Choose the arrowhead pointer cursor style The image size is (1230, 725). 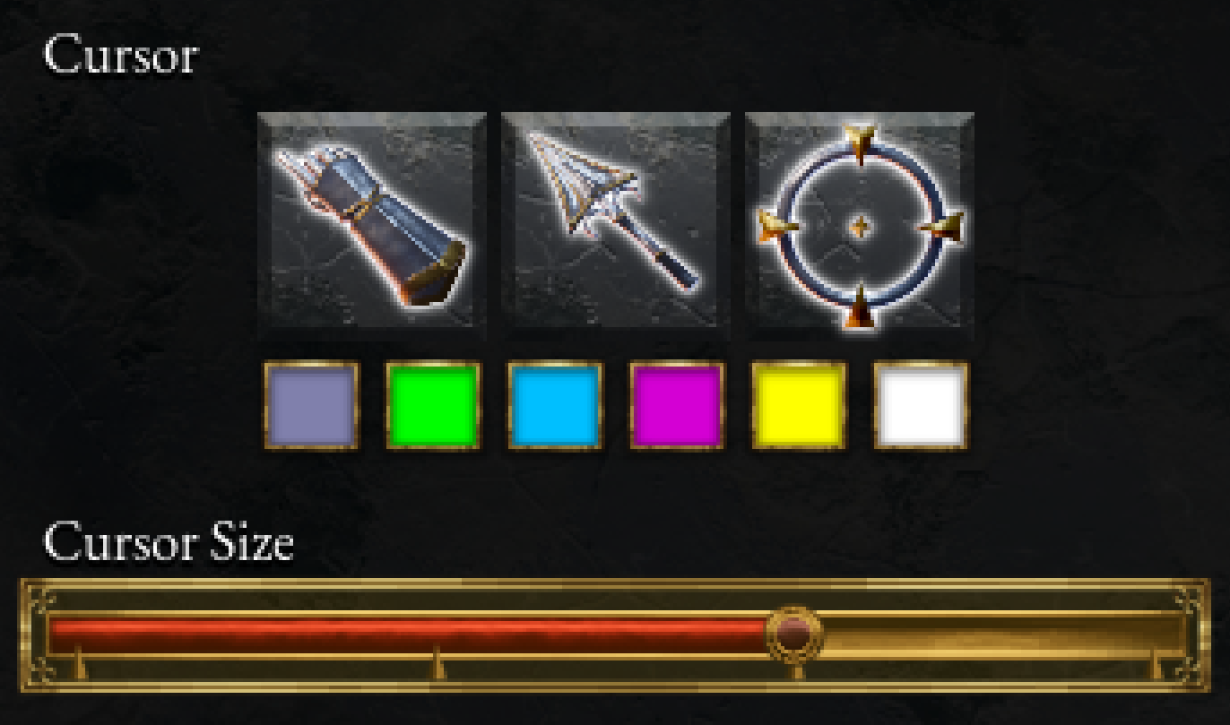(616, 226)
